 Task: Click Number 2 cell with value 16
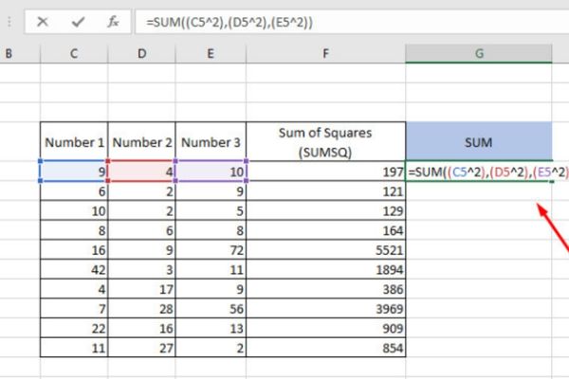[x=141, y=328]
